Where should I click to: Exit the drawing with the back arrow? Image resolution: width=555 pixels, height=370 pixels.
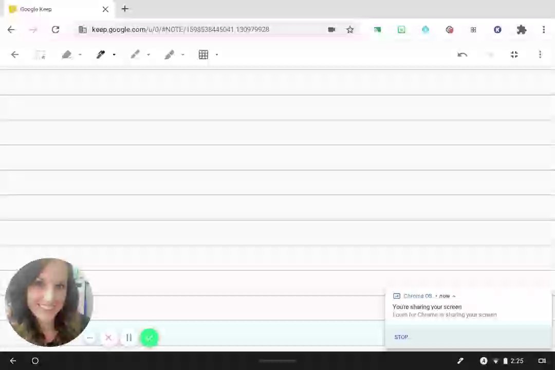[x=14, y=54]
